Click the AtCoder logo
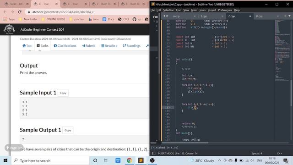This screenshot has width=293, height=165. point(9,29)
